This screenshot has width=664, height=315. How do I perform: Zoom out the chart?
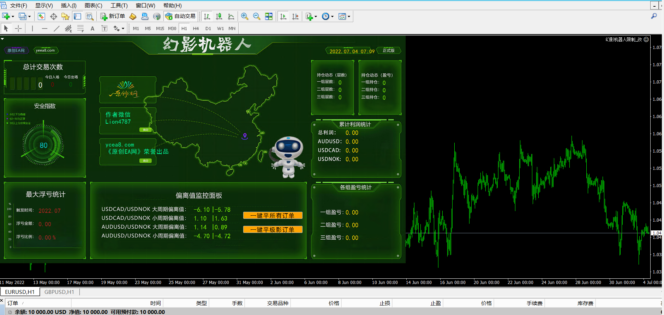(257, 16)
